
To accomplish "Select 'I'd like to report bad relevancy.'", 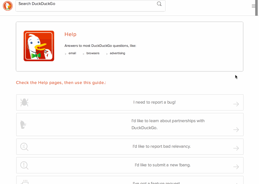I will [x=130, y=147].
